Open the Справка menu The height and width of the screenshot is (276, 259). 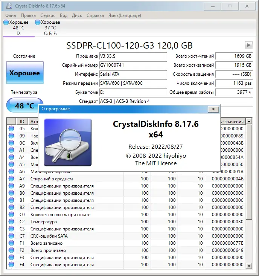[x=95, y=15]
